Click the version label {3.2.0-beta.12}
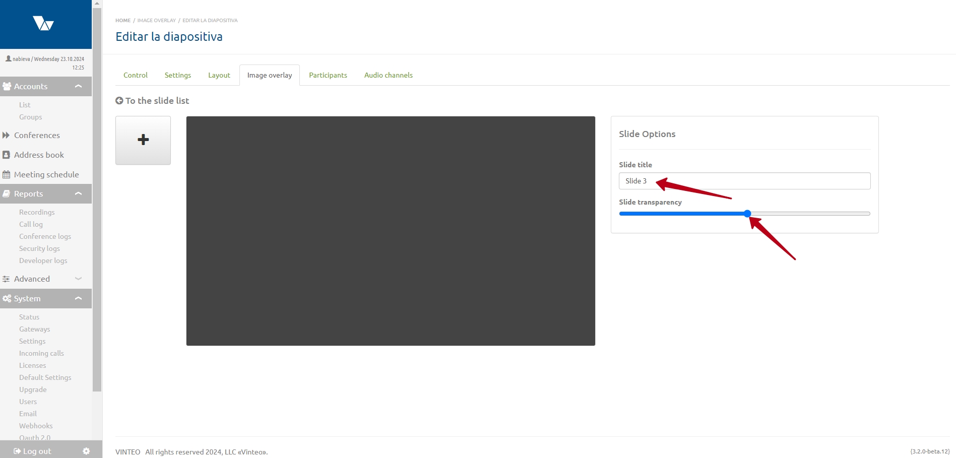 pos(930,451)
